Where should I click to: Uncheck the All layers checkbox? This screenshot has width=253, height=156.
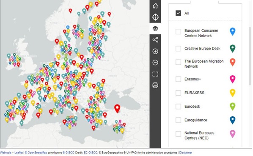[178, 13]
